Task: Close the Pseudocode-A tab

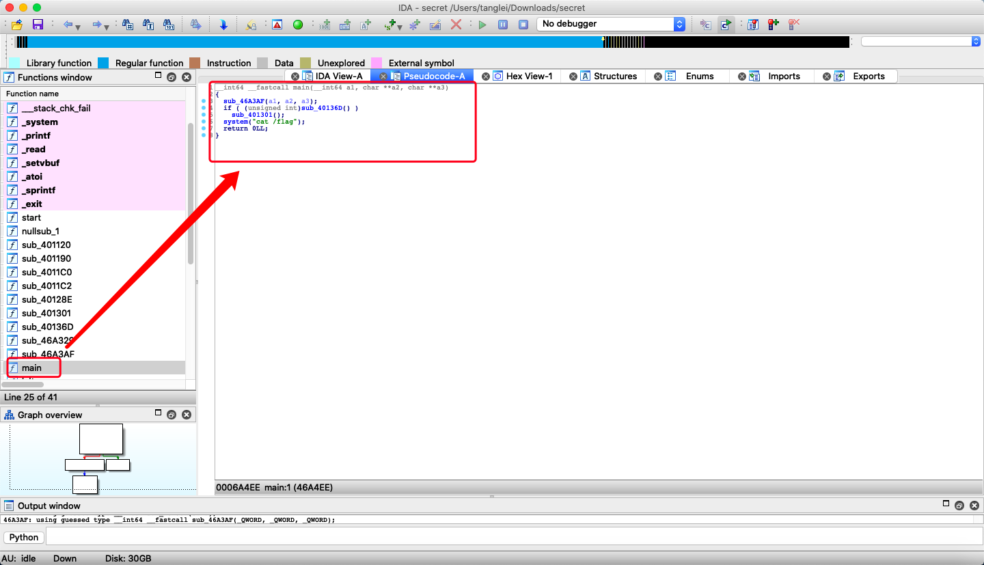Action: tap(383, 77)
